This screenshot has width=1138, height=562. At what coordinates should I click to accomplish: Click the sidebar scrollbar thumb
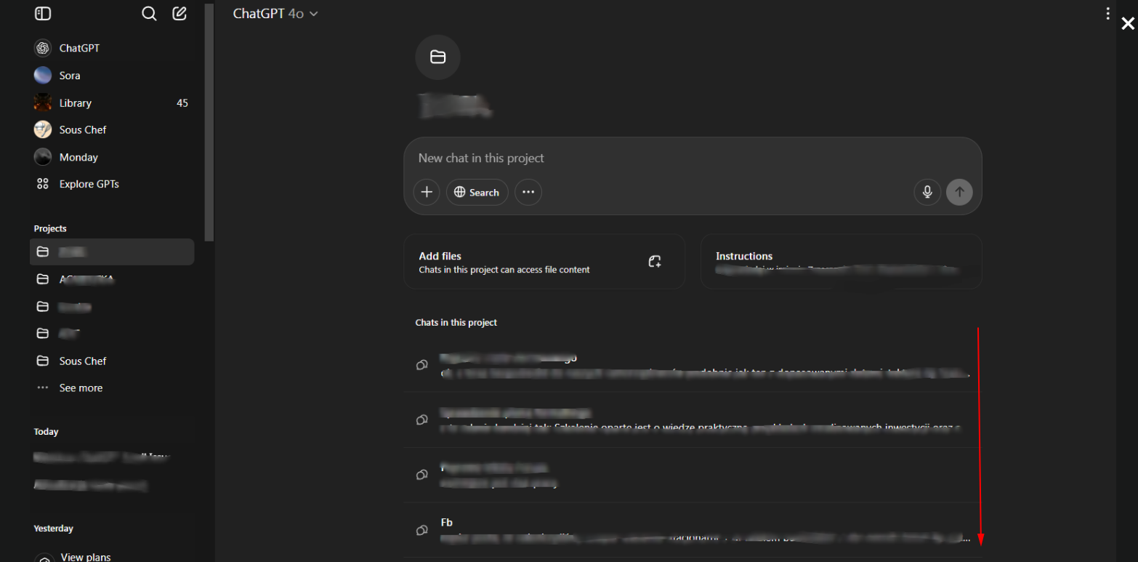(209, 124)
